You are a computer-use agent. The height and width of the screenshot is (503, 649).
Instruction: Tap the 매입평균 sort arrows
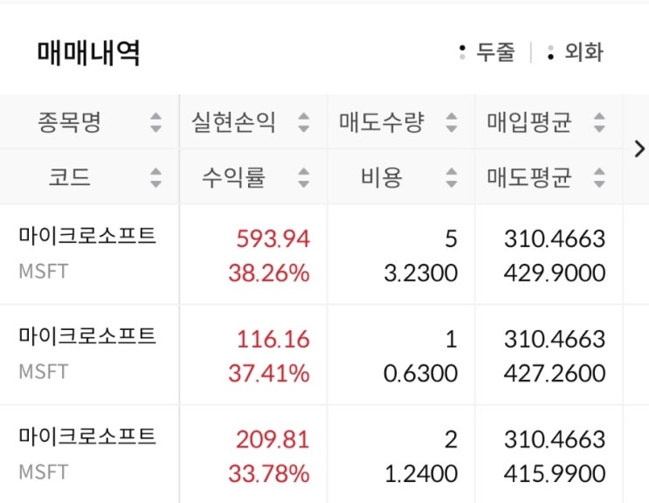[x=599, y=122]
